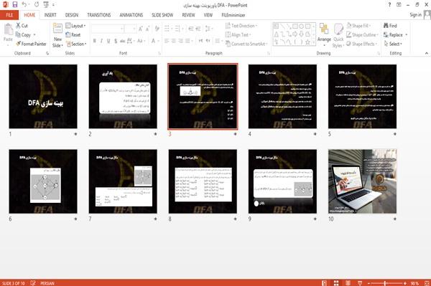Switch to SLIDE SHOW tab
Screen dimensions: 431x286
point(162,15)
